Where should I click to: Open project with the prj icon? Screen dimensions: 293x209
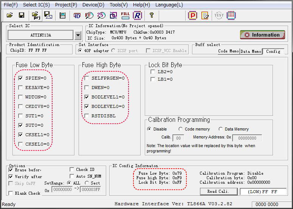coord(36,15)
